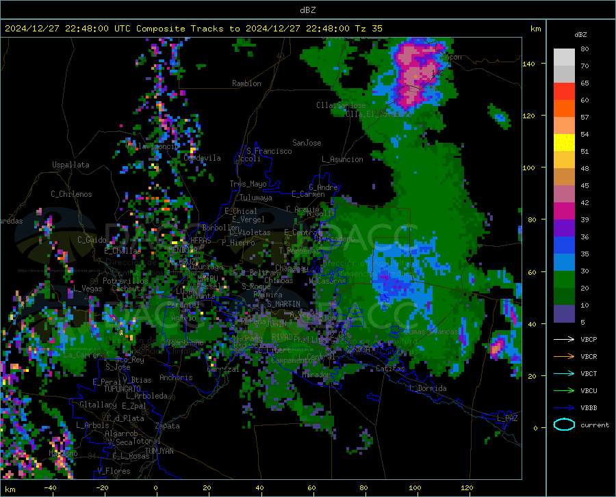Viewport: 616px width, 497px height.
Task: Click the Gltallary place label
Action: (98, 405)
